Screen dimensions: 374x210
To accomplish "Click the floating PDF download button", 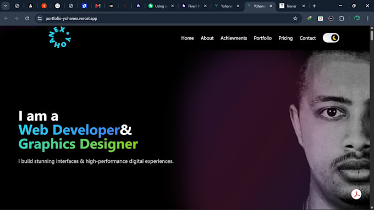I will coord(356,194).
